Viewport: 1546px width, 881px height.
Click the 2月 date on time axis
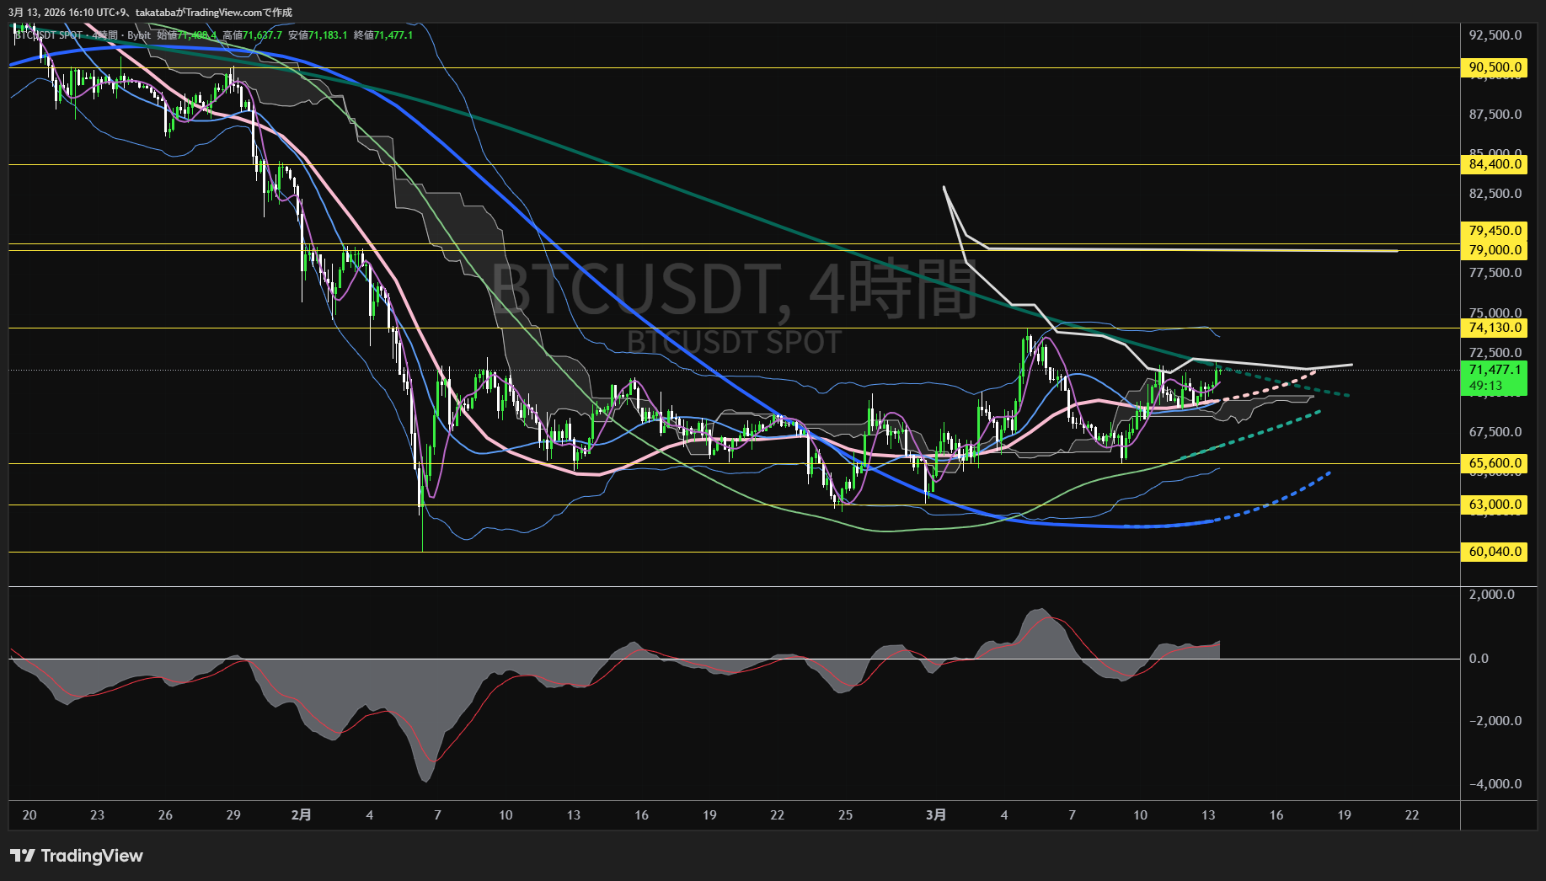(x=301, y=814)
